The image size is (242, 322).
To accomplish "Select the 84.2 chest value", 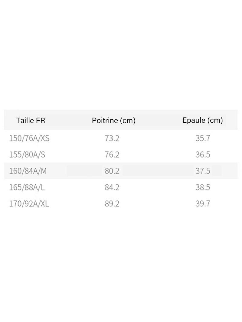I will pos(112,187).
